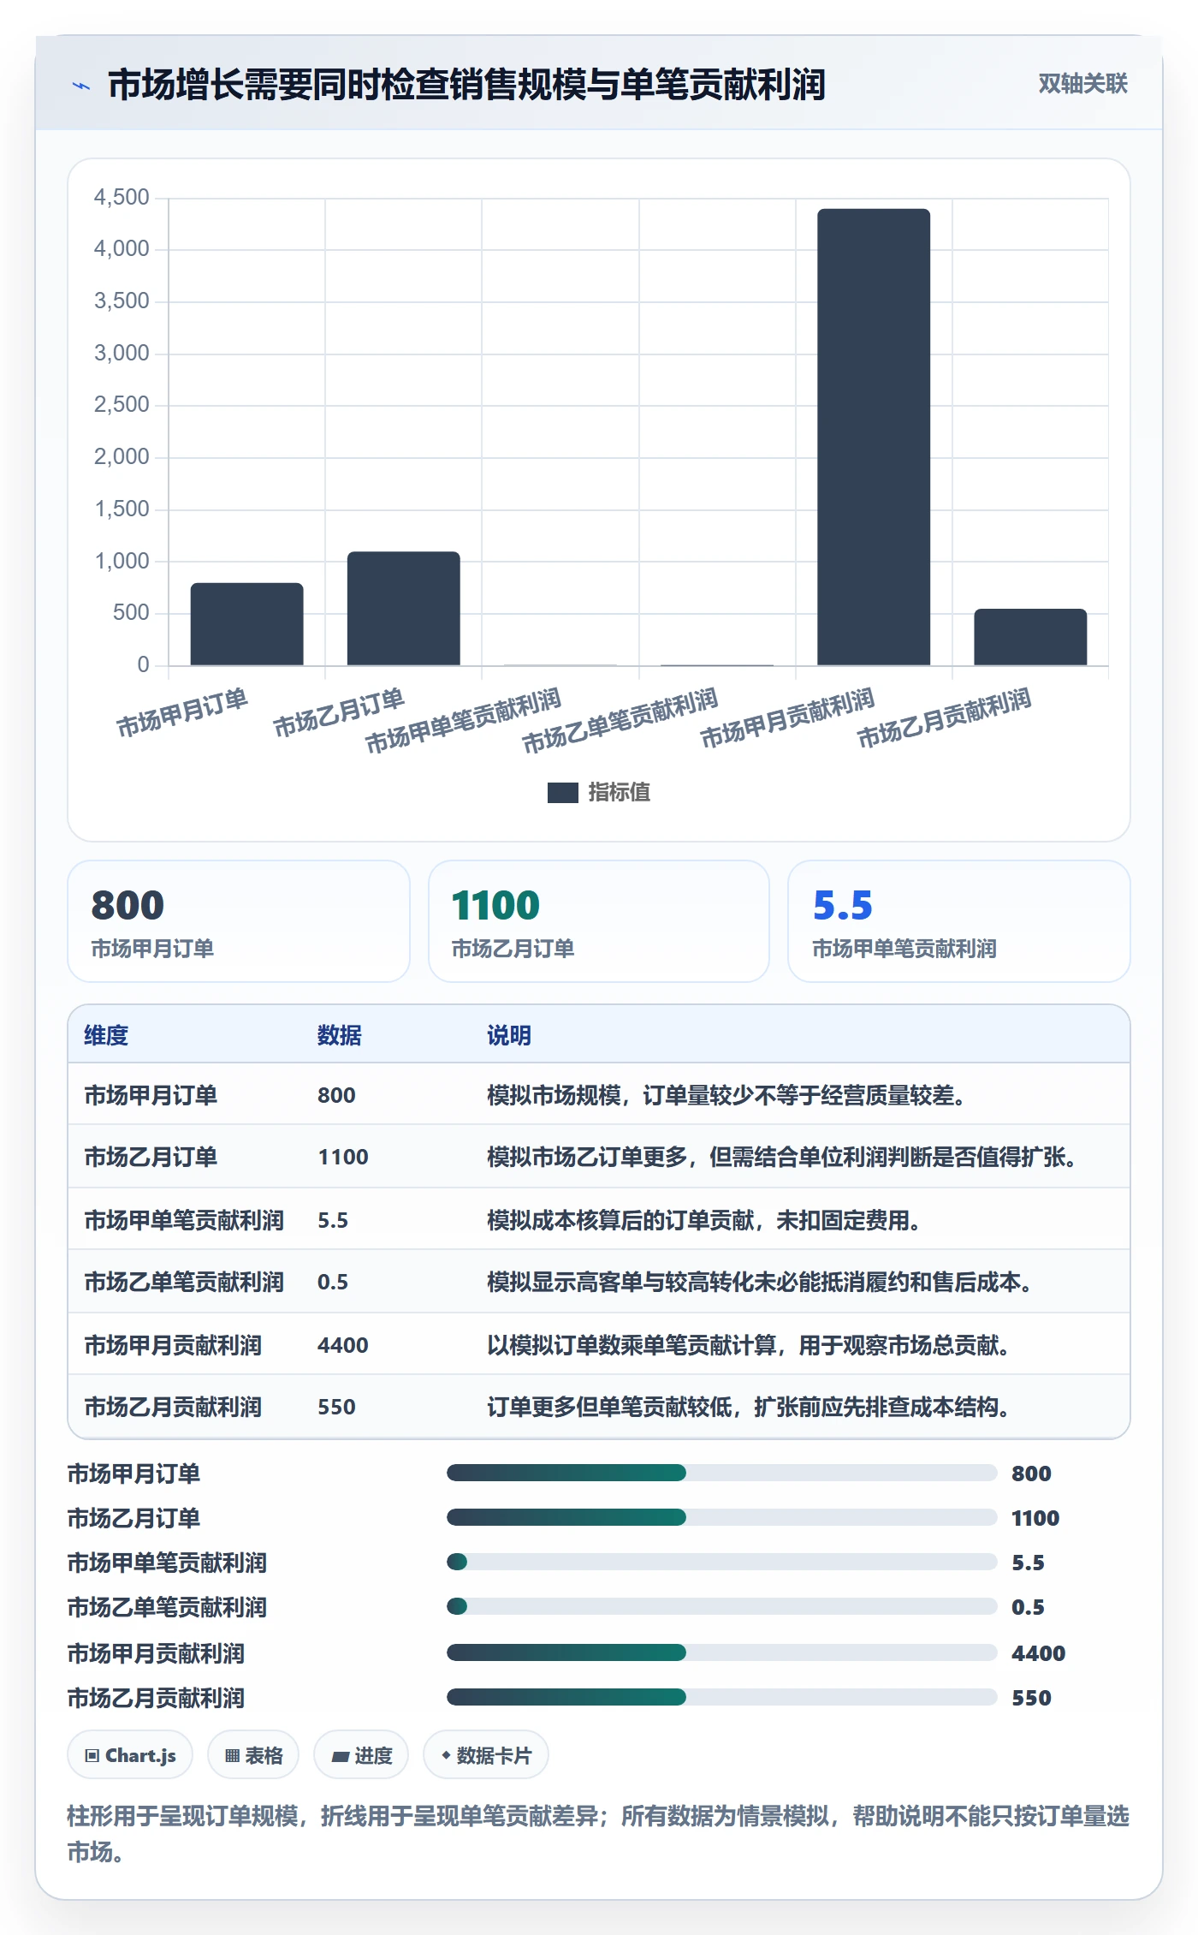Open the 800 市场甲月订单 data card
1198x1935 pixels.
239,921
